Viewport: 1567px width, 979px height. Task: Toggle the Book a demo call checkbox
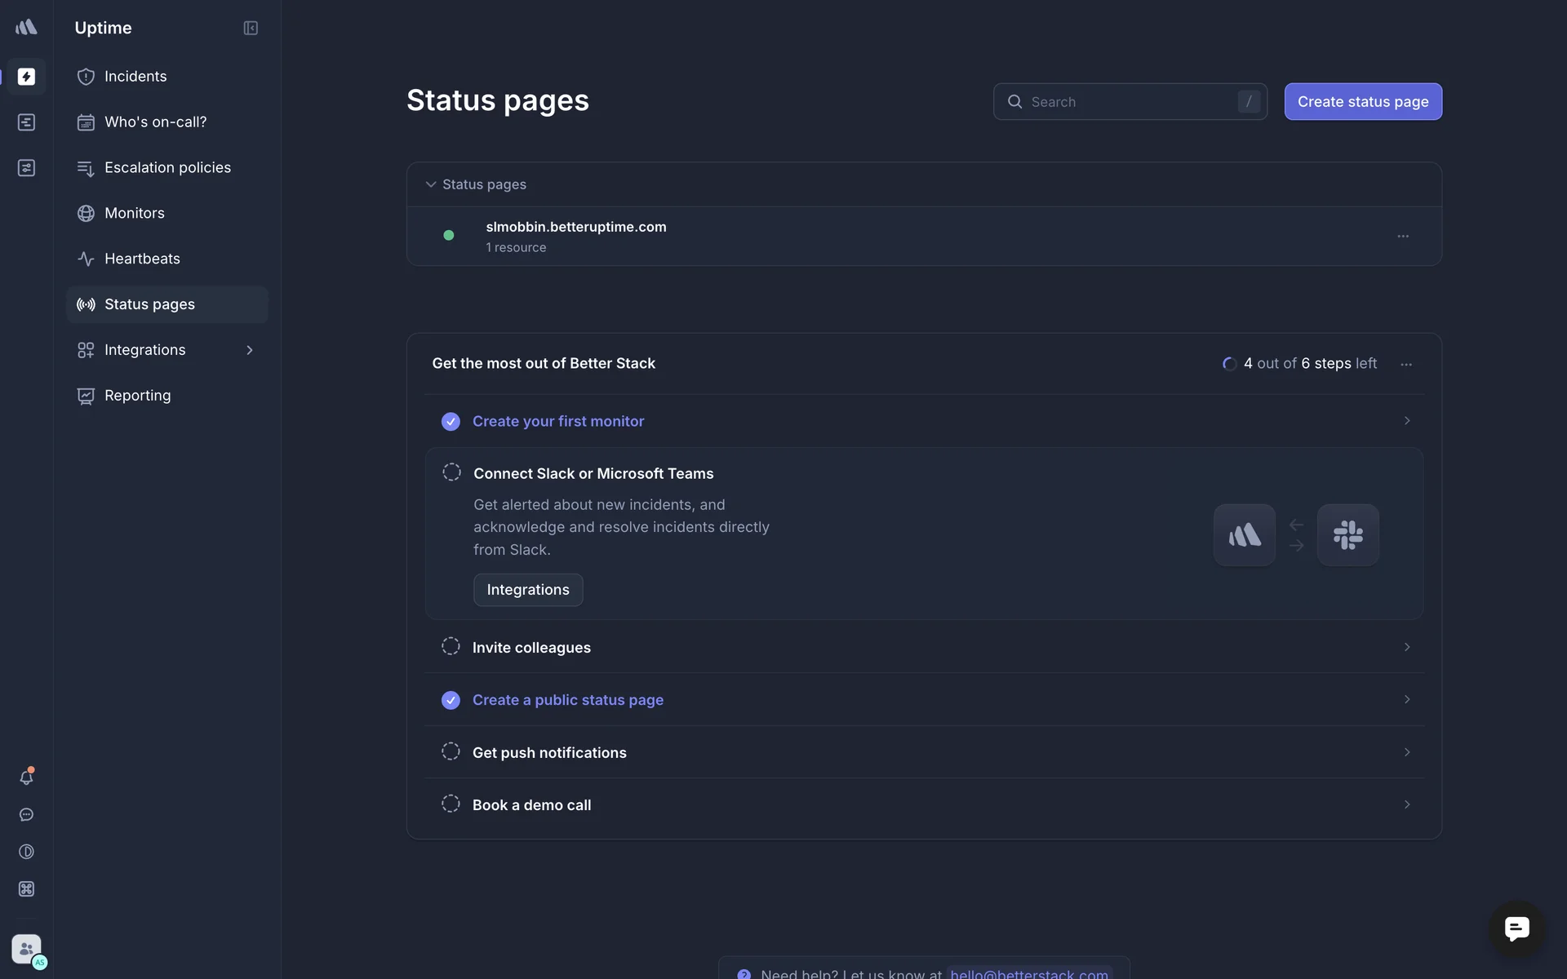click(451, 804)
